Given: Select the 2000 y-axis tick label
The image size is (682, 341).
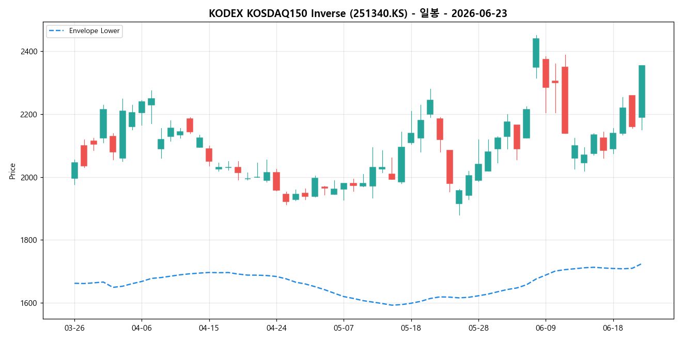Looking at the screenshot, I should 29,177.
